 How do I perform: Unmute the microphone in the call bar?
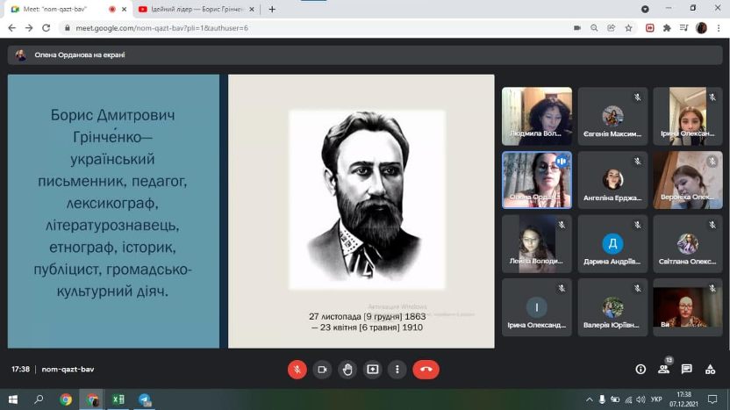(297, 370)
